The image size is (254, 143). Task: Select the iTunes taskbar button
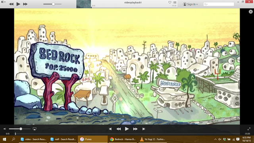click(x=92, y=139)
